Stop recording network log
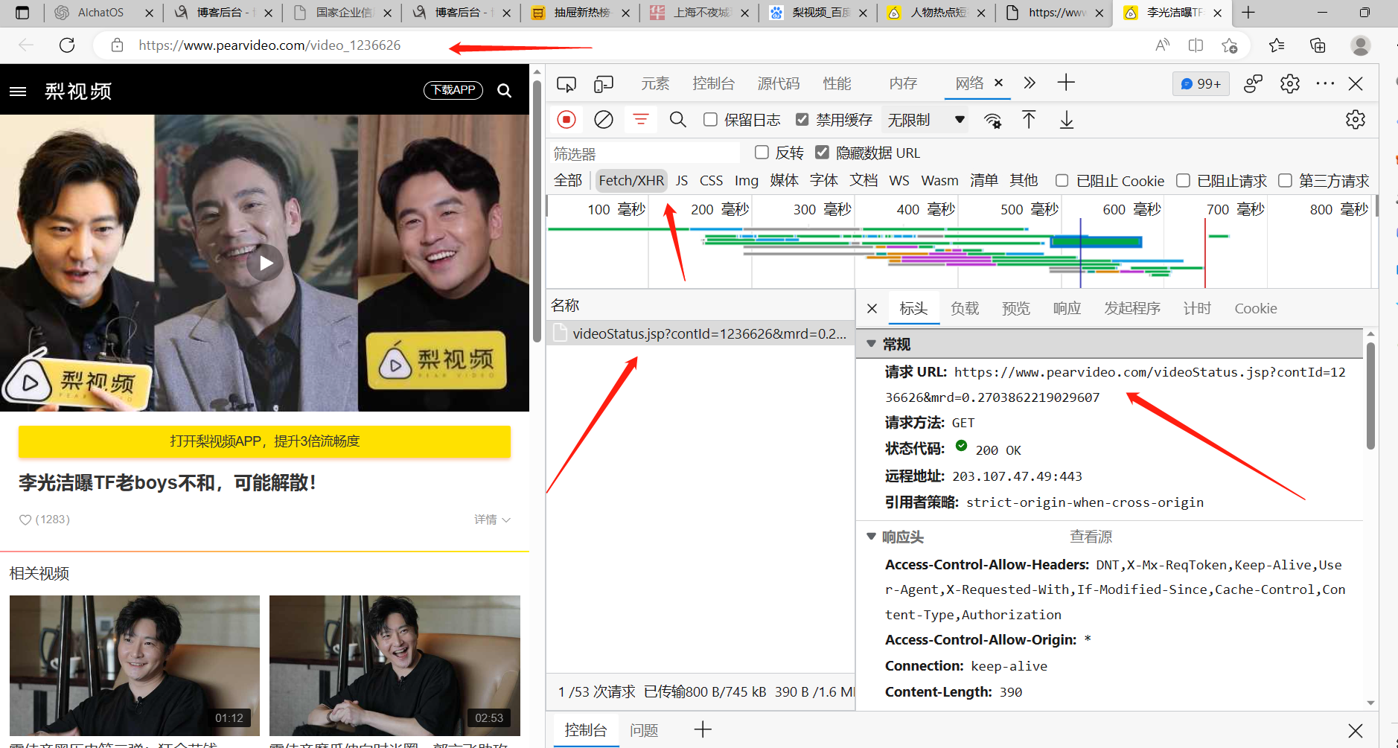 (x=566, y=119)
